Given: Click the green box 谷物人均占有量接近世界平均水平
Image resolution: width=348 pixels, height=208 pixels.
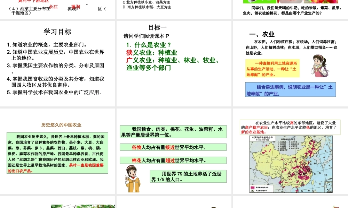Looking at the screenshot, I should tap(173, 147).
